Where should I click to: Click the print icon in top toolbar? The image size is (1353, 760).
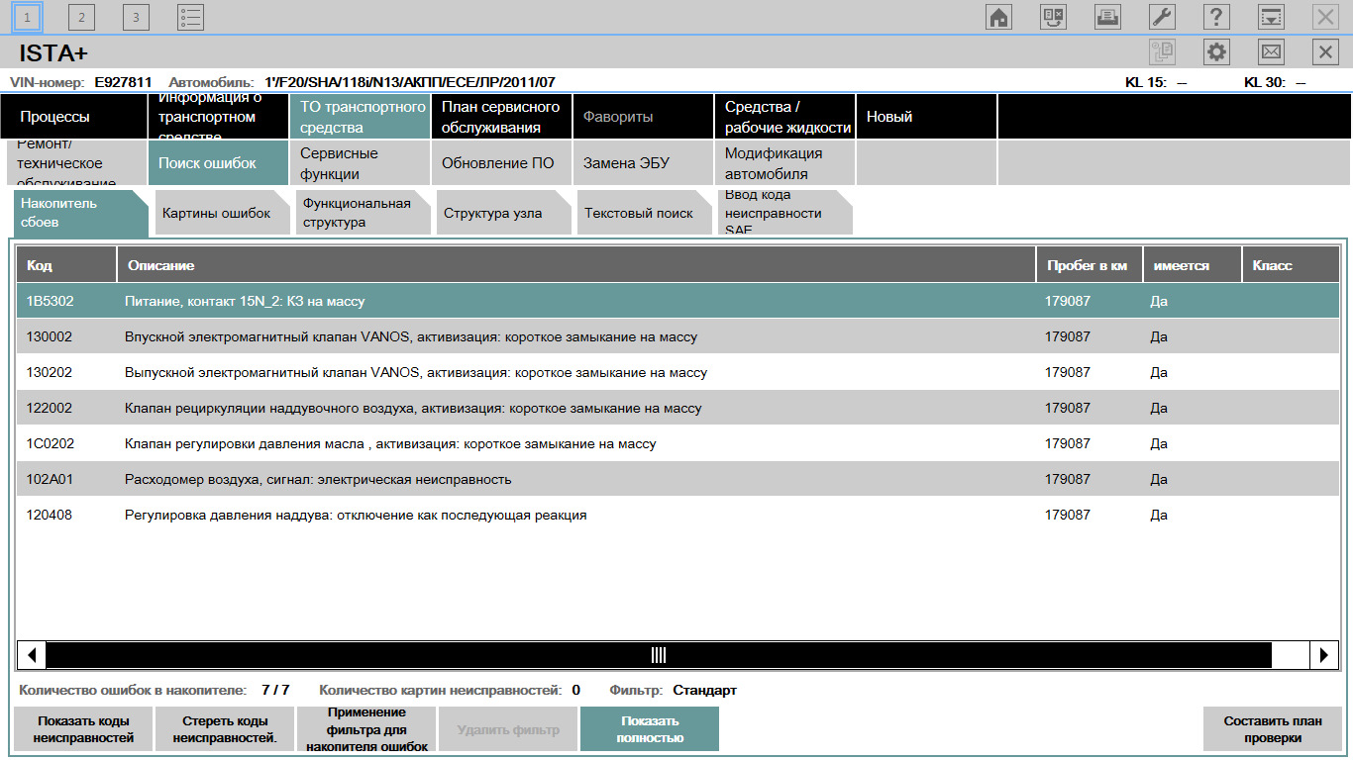click(1107, 17)
